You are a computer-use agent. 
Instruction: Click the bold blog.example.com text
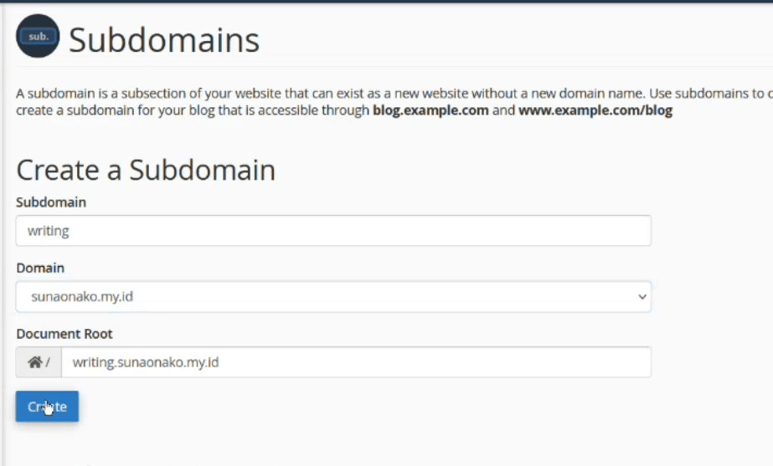coord(430,110)
